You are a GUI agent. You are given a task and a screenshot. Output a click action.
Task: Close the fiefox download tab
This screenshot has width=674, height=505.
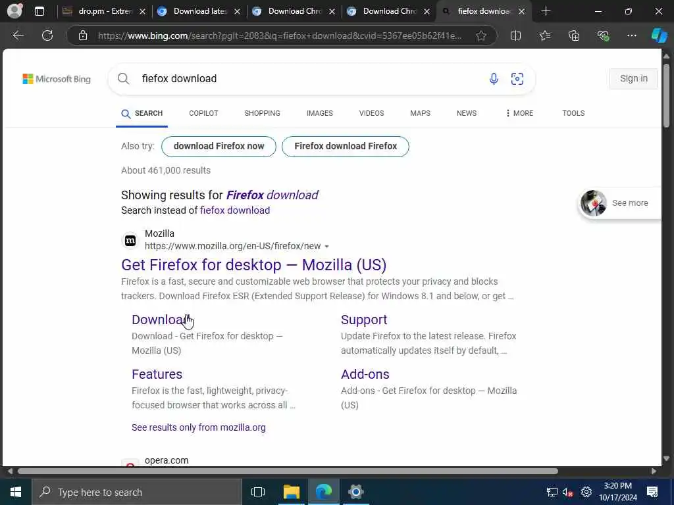point(522,12)
